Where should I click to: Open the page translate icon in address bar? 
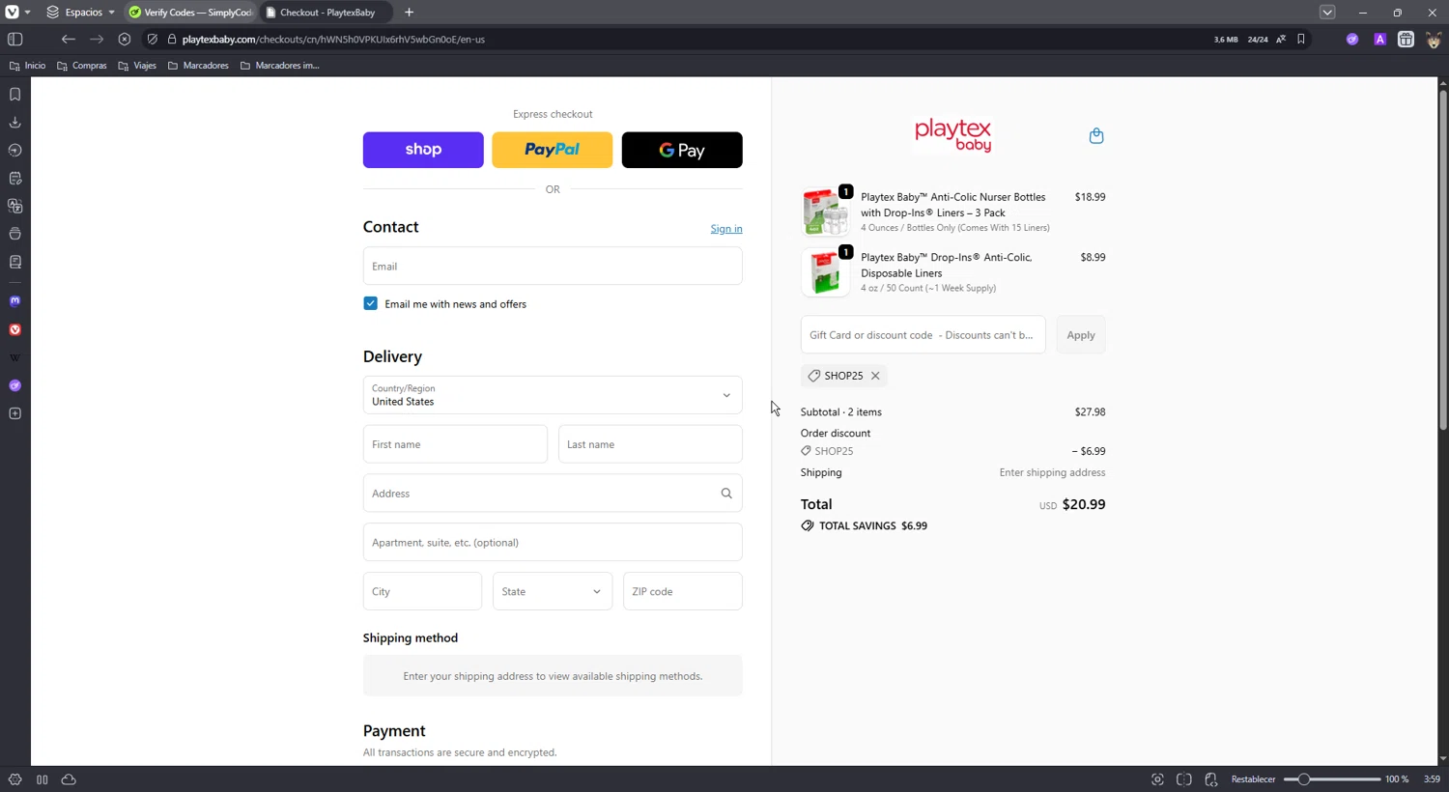tap(1281, 40)
